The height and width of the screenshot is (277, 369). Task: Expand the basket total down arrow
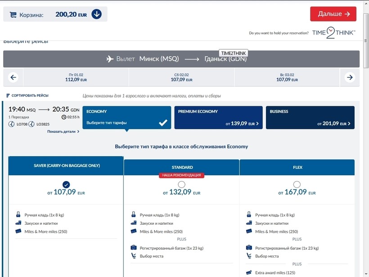point(96,14)
